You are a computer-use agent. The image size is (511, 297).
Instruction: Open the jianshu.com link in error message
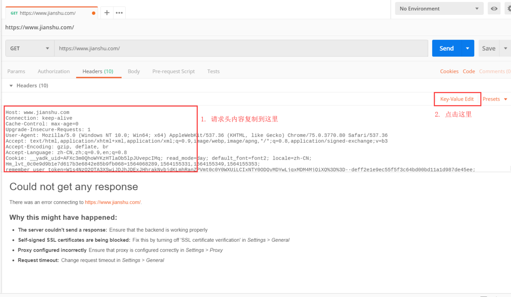113,202
